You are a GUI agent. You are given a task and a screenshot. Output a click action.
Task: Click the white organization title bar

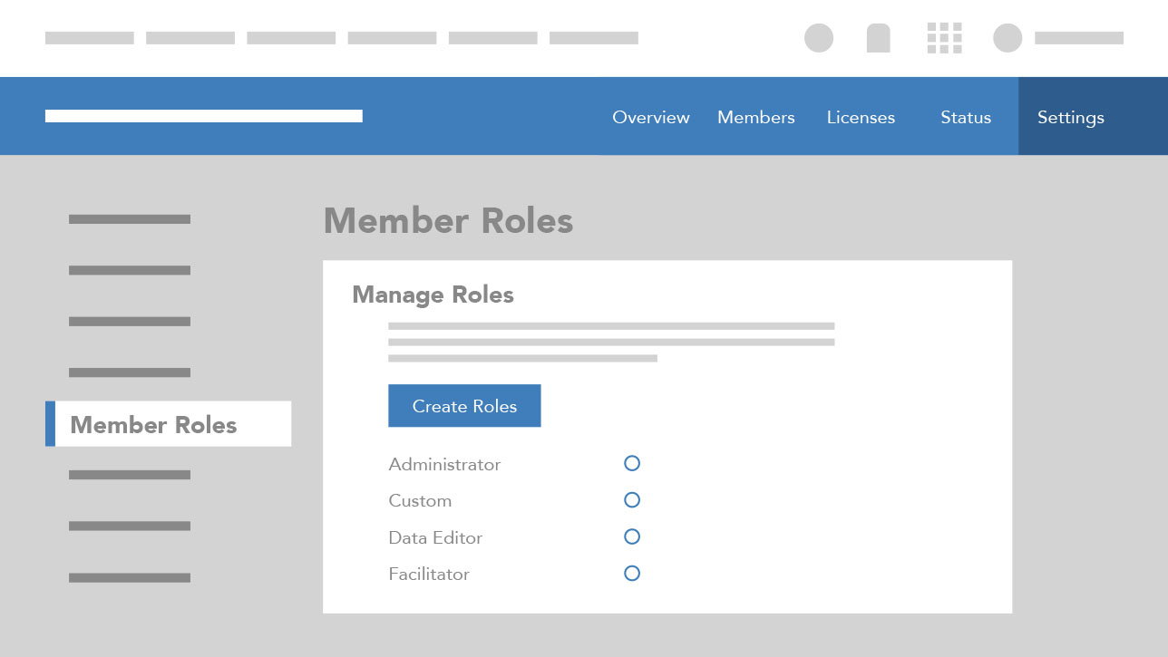204,116
